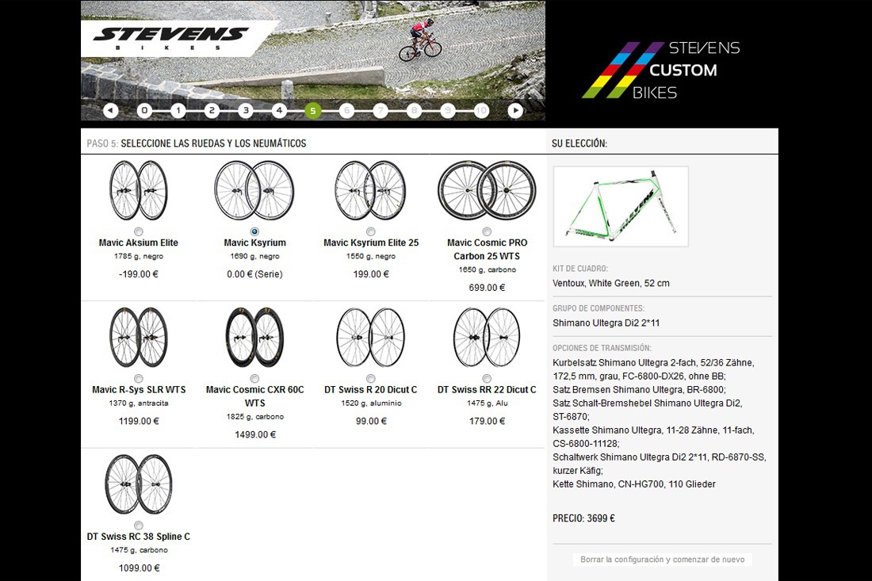Select Mavic Ksyrium radio button
Screen dimensions: 872x581
pos(254,231)
